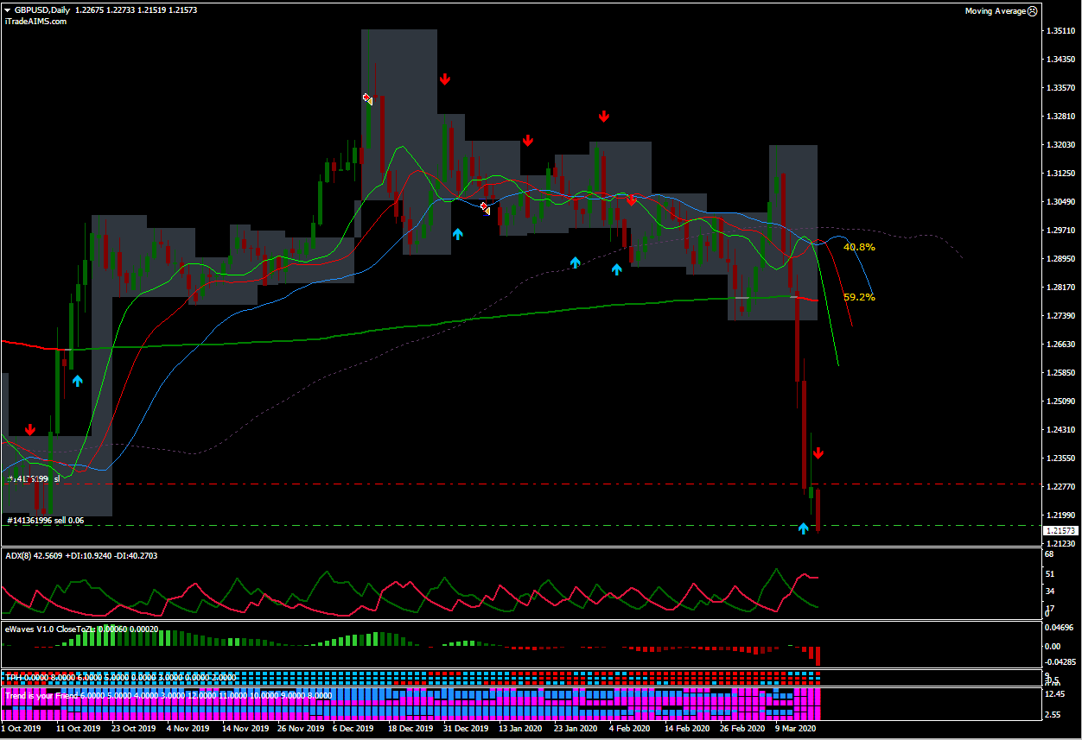The image size is (1082, 740).
Task: Click the #141361996 sell 0.06 order label
Action: 47,521
